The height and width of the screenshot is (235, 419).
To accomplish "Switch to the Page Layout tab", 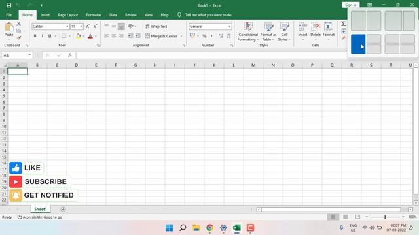I will 68,15.
